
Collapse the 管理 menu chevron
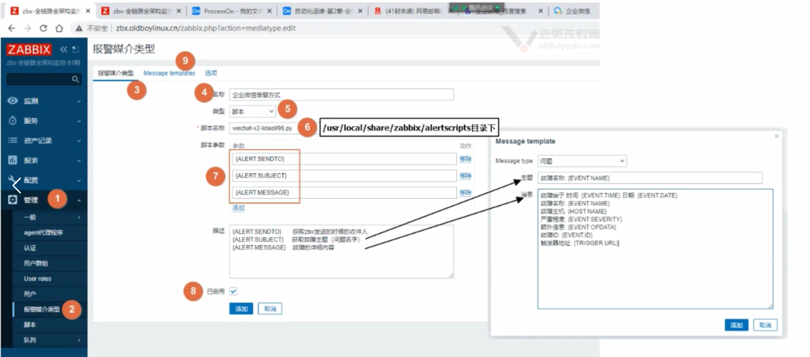[x=79, y=200]
